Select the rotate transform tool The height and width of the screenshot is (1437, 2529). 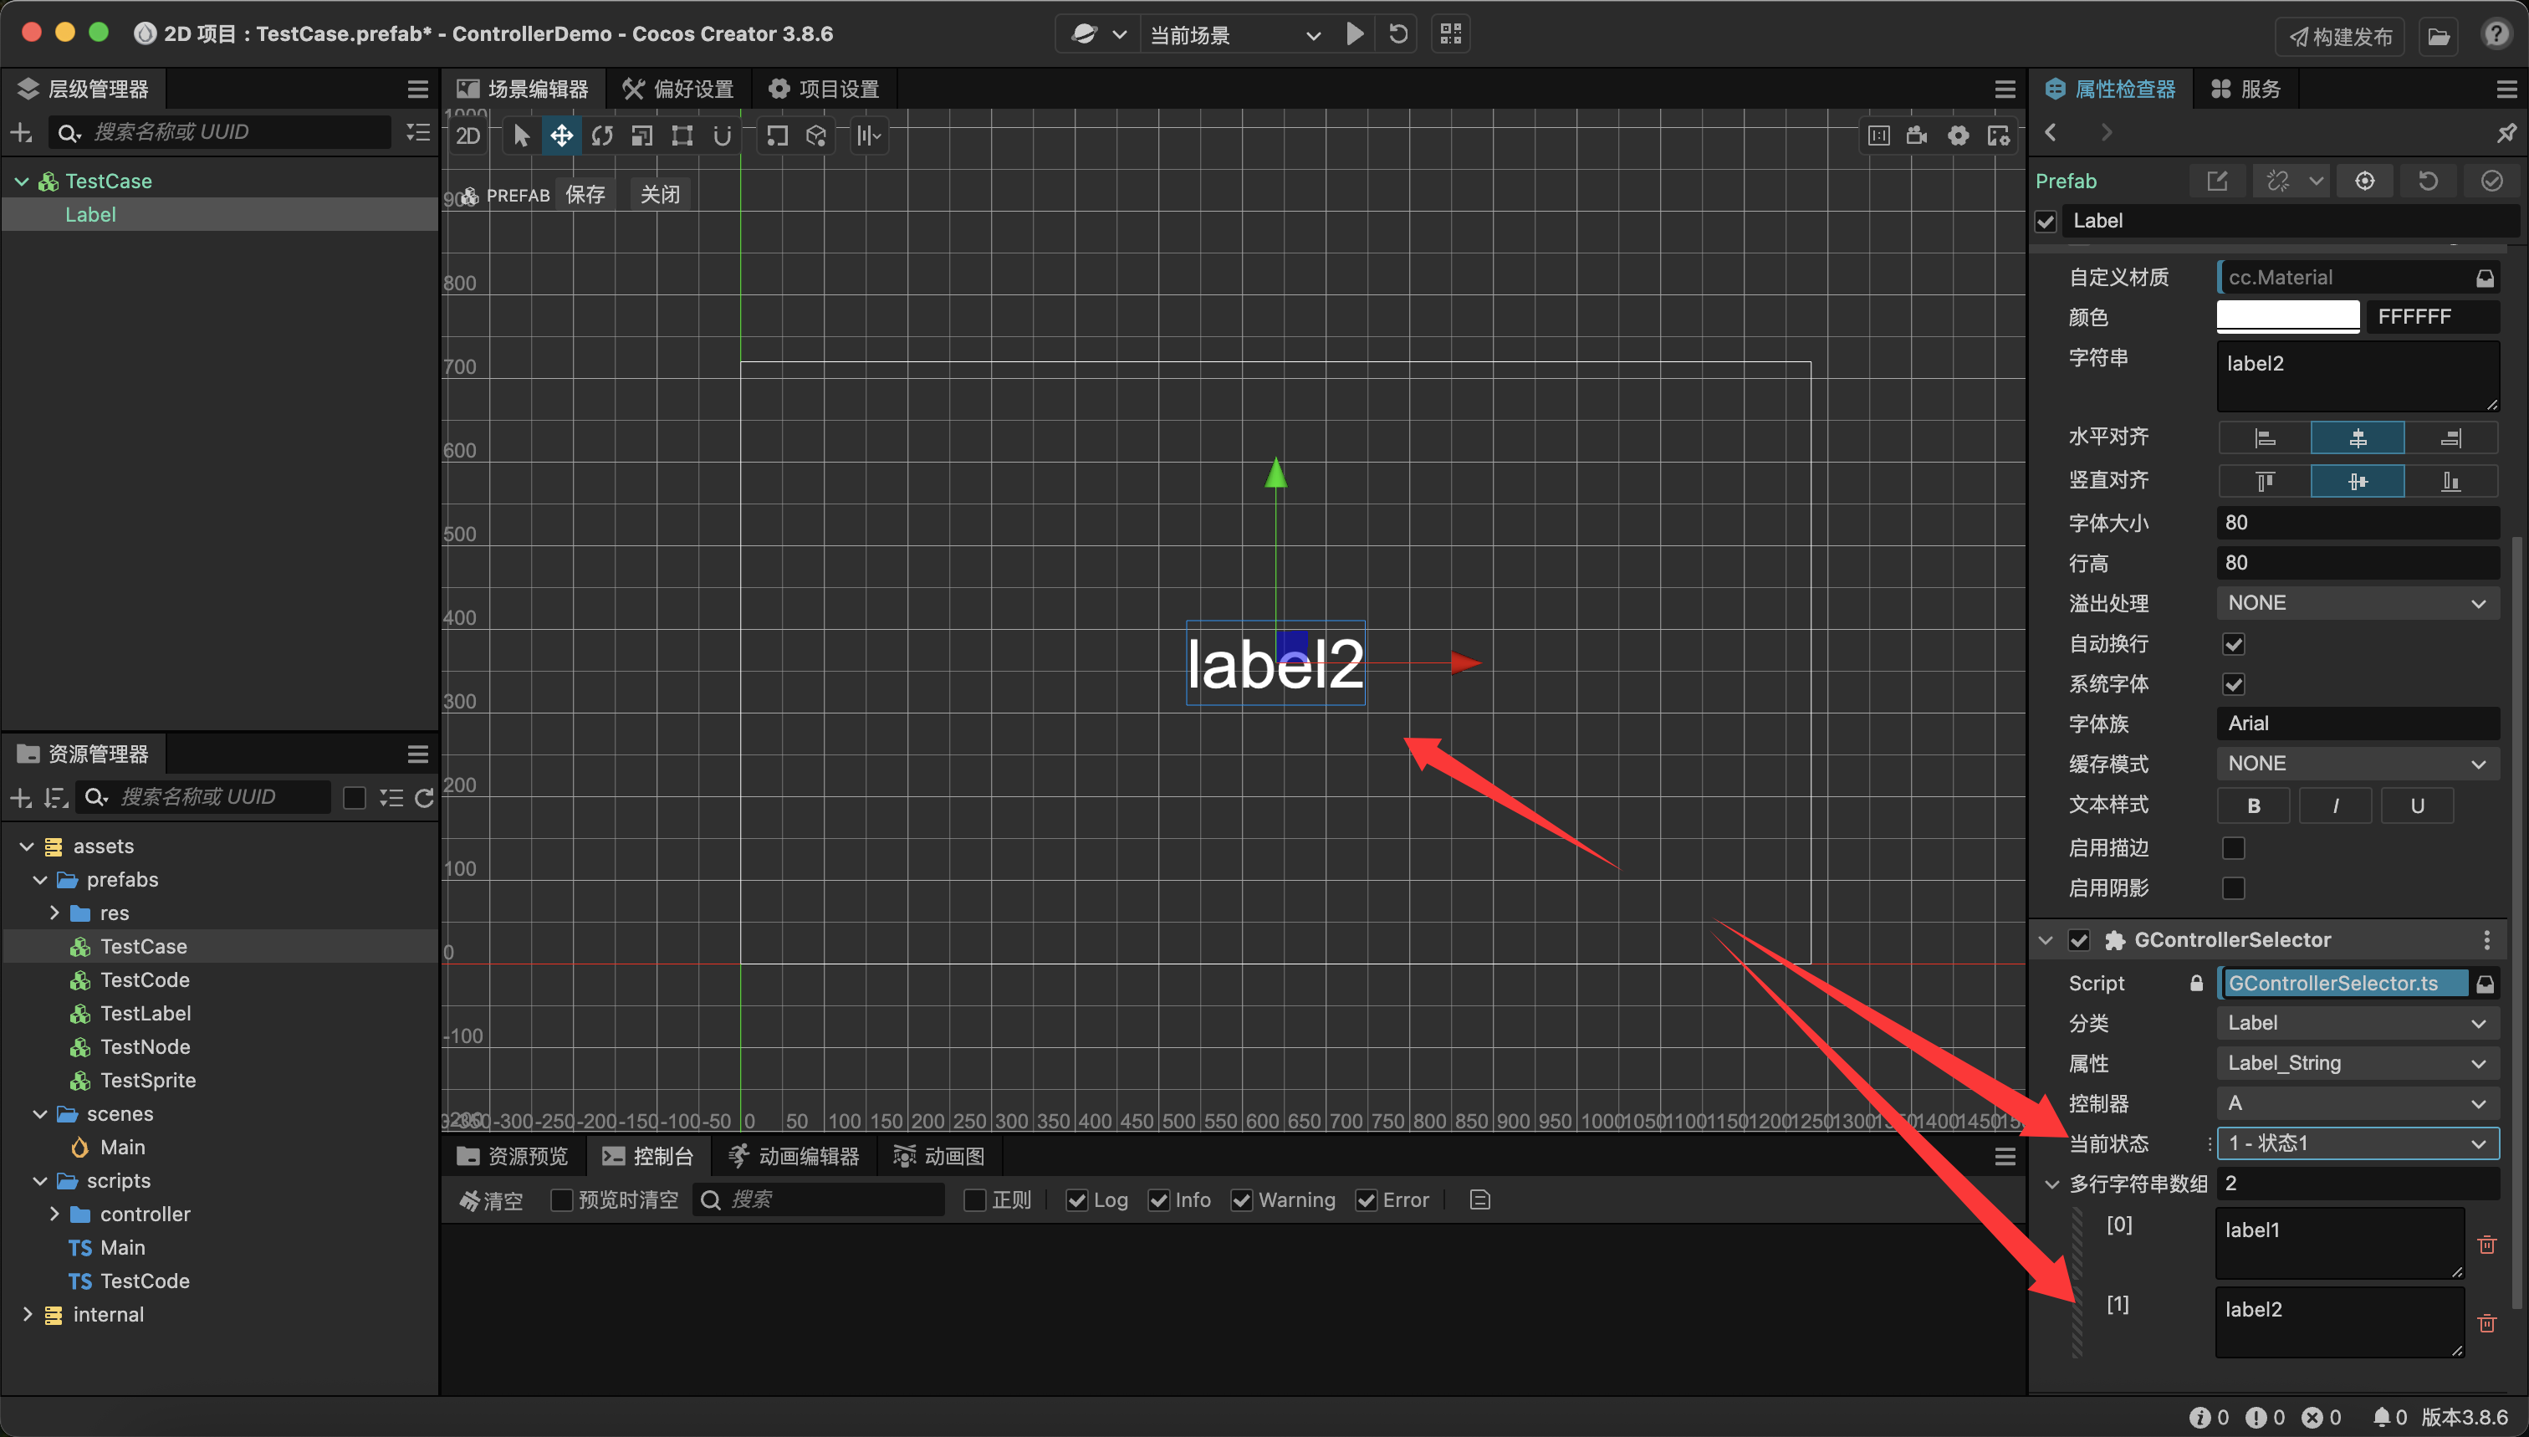click(x=602, y=136)
